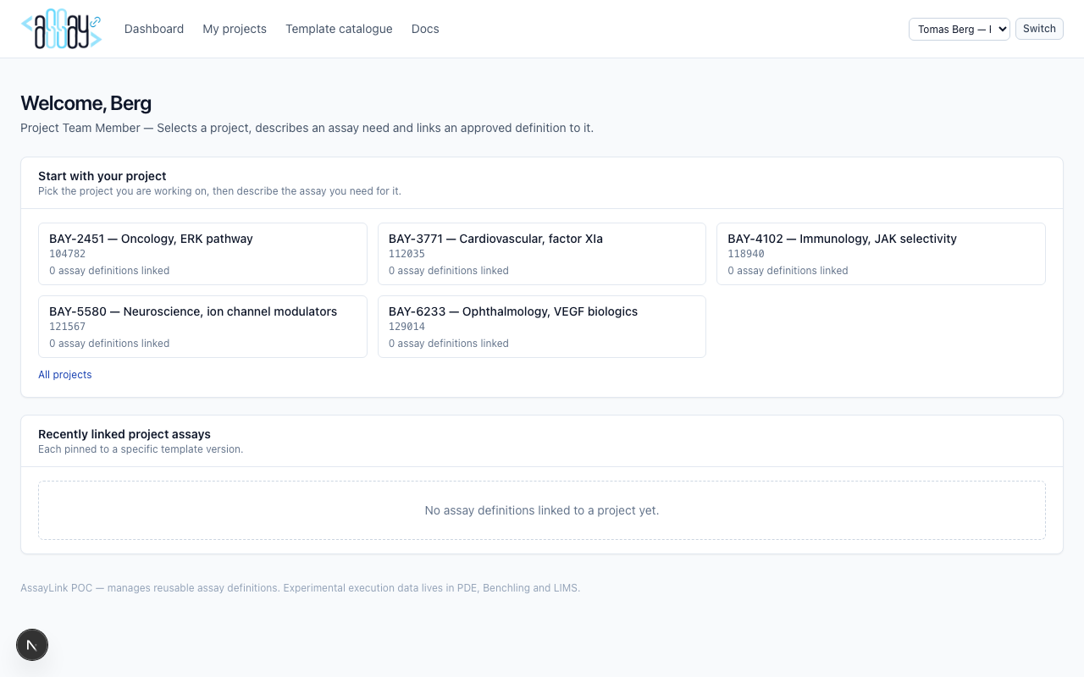Viewport: 1084px width, 677px height.
Task: Follow the All projects link
Action: [x=65, y=375]
